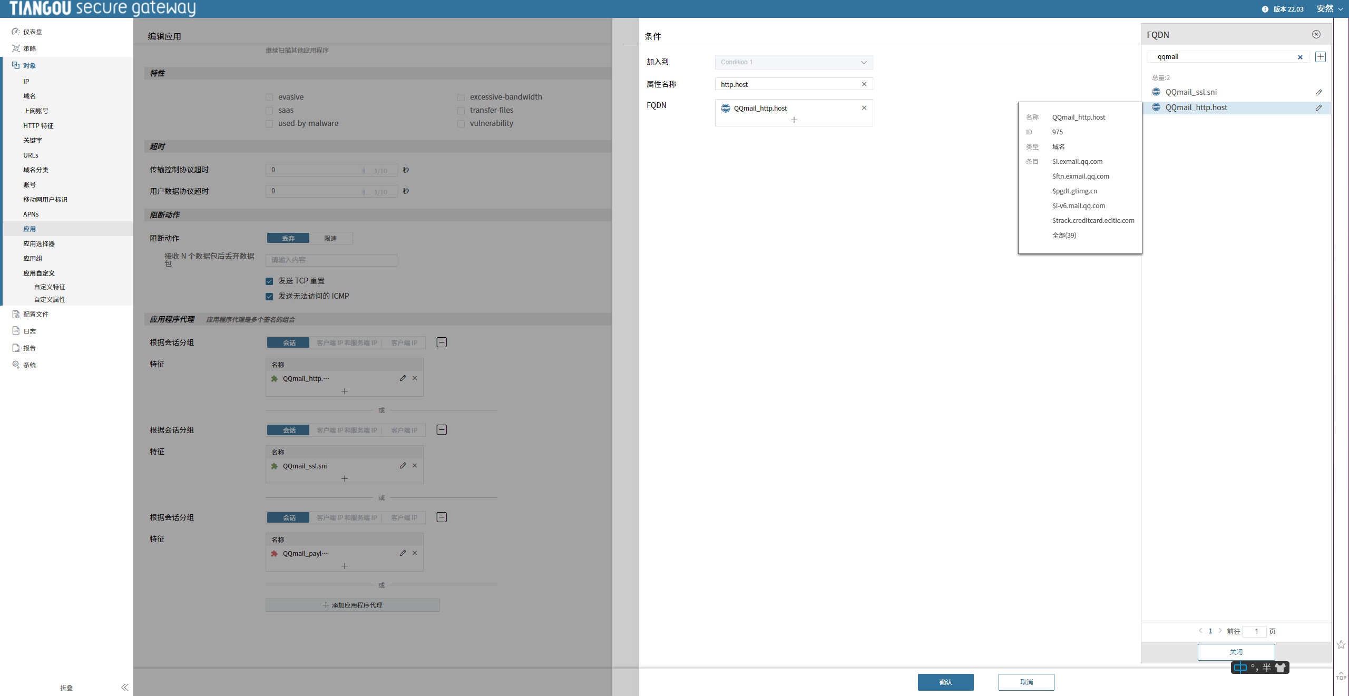Close the FQDN panel with X icon
The height and width of the screenshot is (696, 1349).
(1316, 34)
